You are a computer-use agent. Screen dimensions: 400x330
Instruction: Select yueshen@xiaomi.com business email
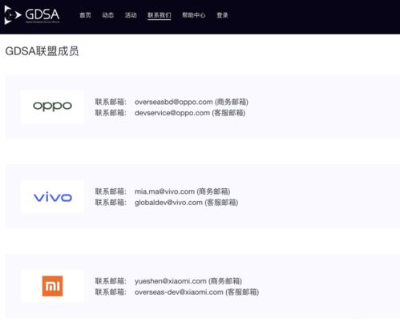[171, 281]
